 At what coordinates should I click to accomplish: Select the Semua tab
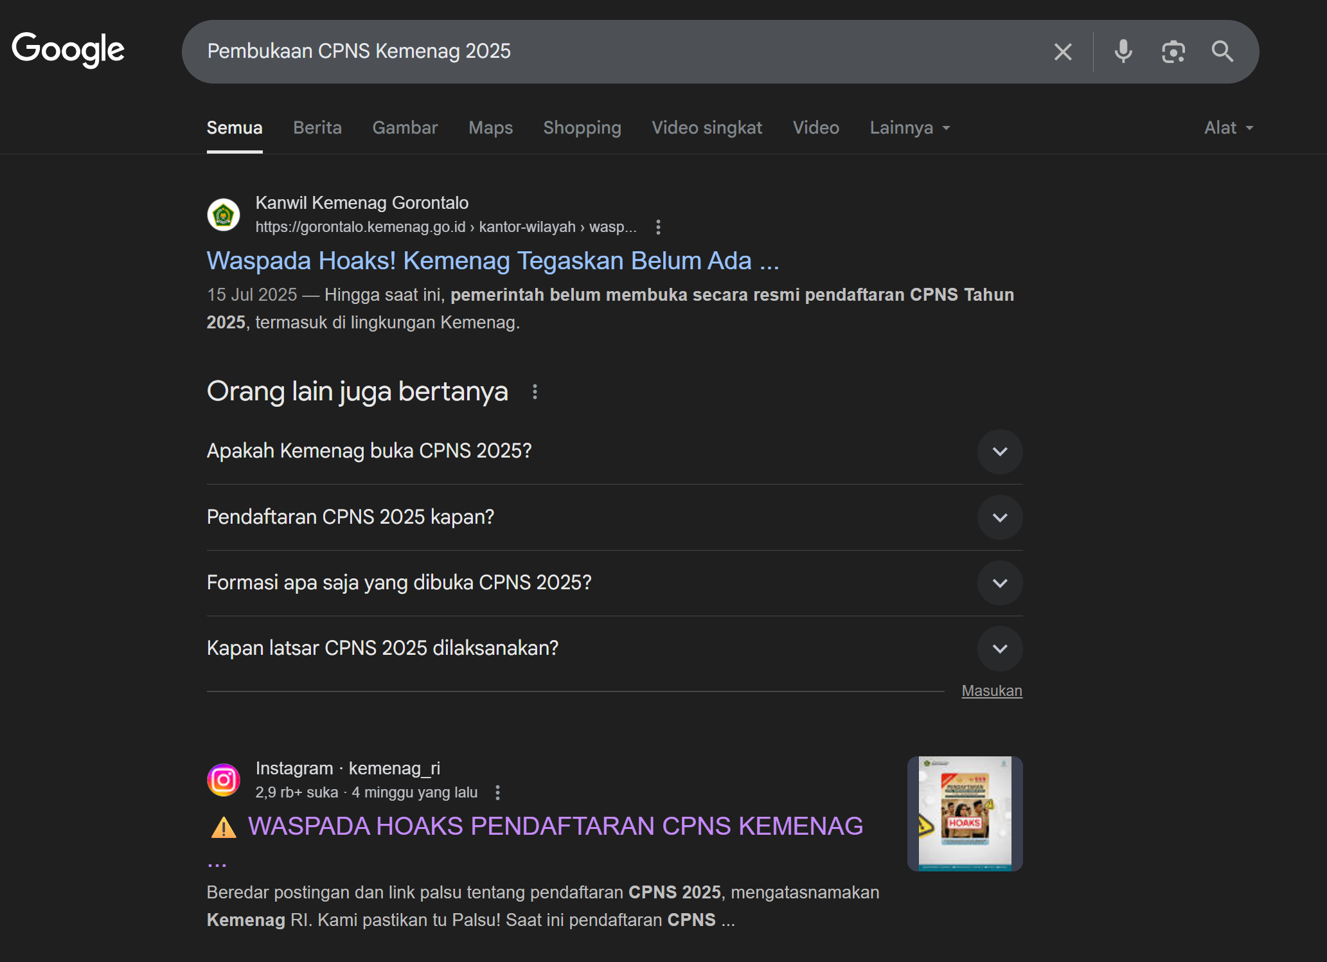click(235, 128)
